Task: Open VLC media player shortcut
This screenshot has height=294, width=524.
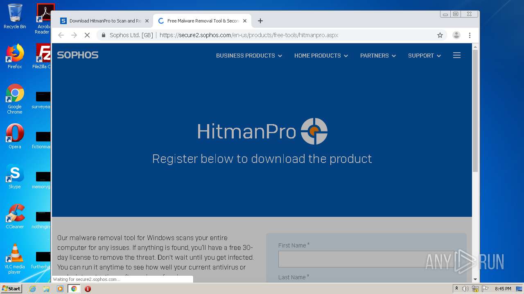Action: pos(15,259)
